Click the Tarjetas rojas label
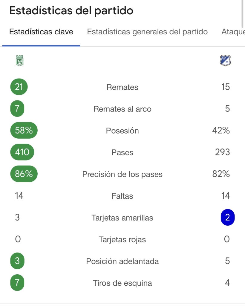 122,240
